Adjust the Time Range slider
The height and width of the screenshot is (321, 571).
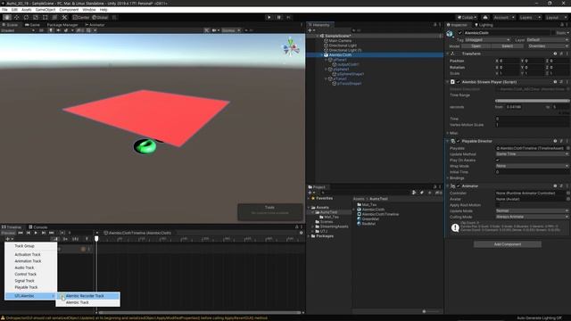(532, 101)
